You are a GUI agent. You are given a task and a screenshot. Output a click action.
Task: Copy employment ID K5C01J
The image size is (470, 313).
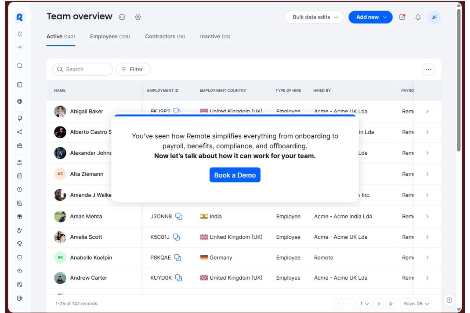point(177,237)
